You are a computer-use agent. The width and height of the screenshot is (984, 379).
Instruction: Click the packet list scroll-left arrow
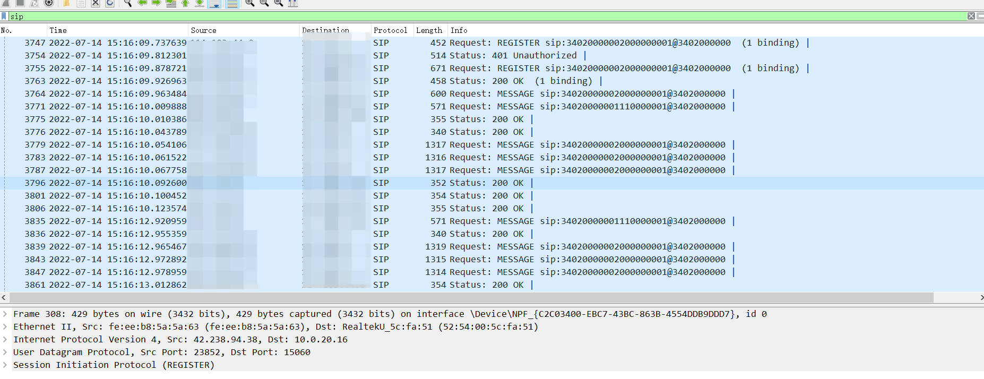(x=4, y=297)
